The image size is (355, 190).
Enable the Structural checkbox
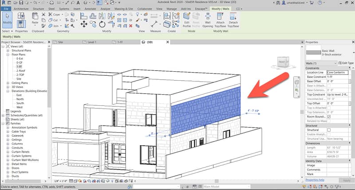click(x=329, y=130)
